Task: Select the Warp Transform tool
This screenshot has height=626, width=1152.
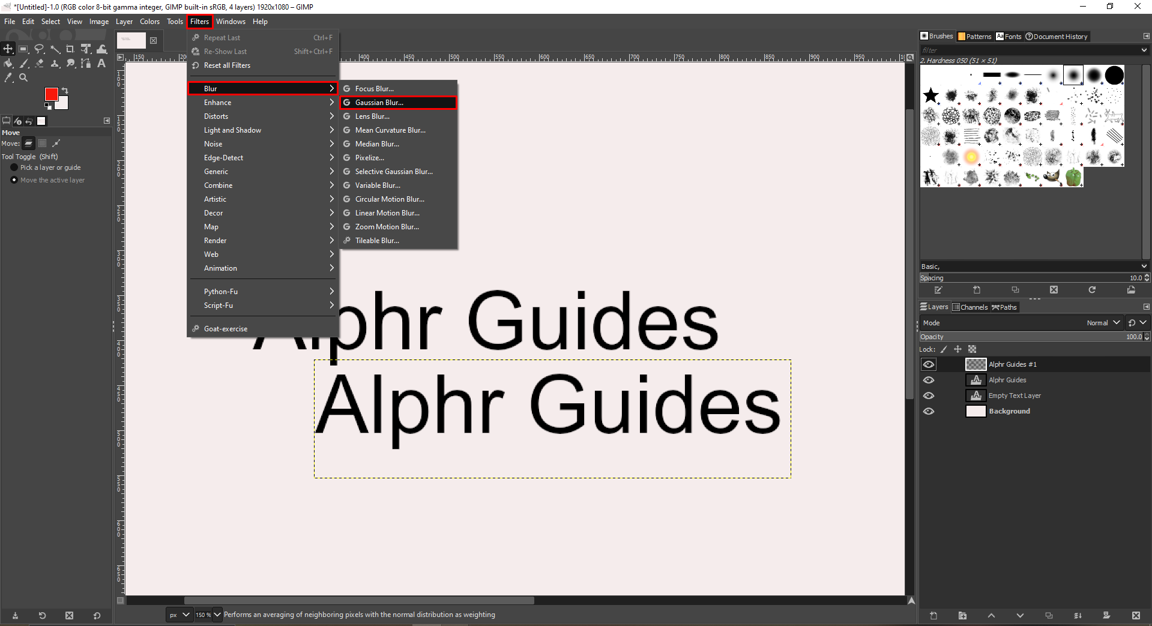Action: pyautogui.click(x=101, y=49)
